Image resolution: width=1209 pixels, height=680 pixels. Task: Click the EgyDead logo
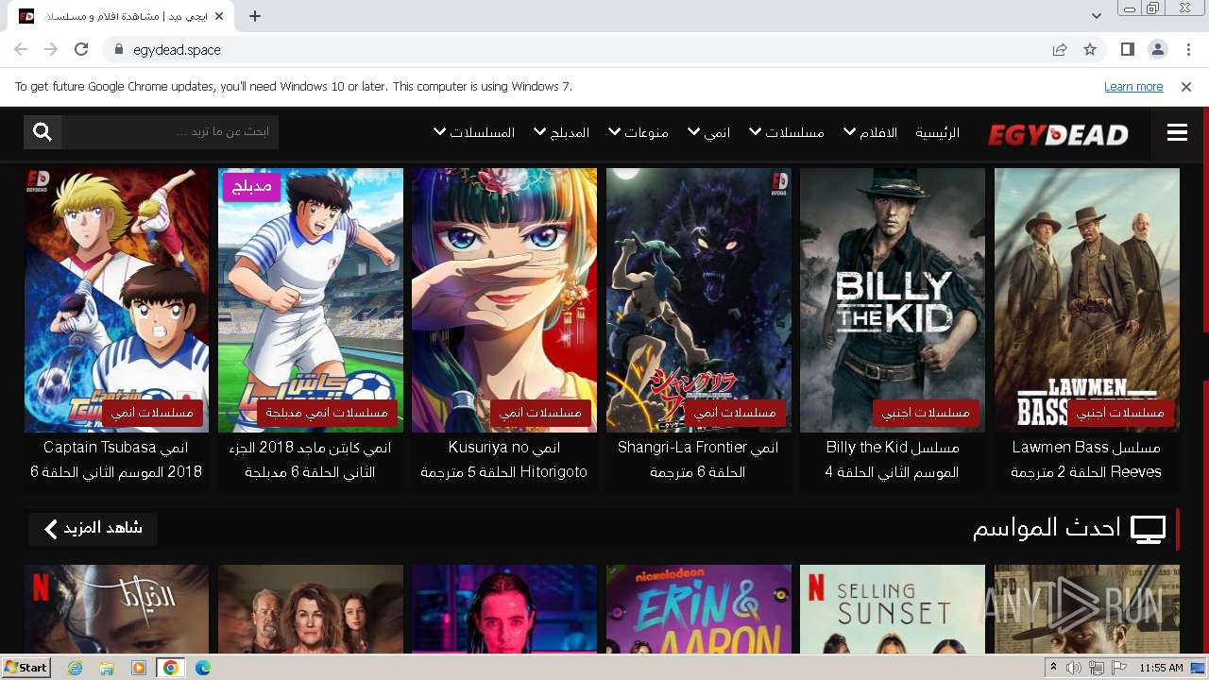click(1058, 134)
